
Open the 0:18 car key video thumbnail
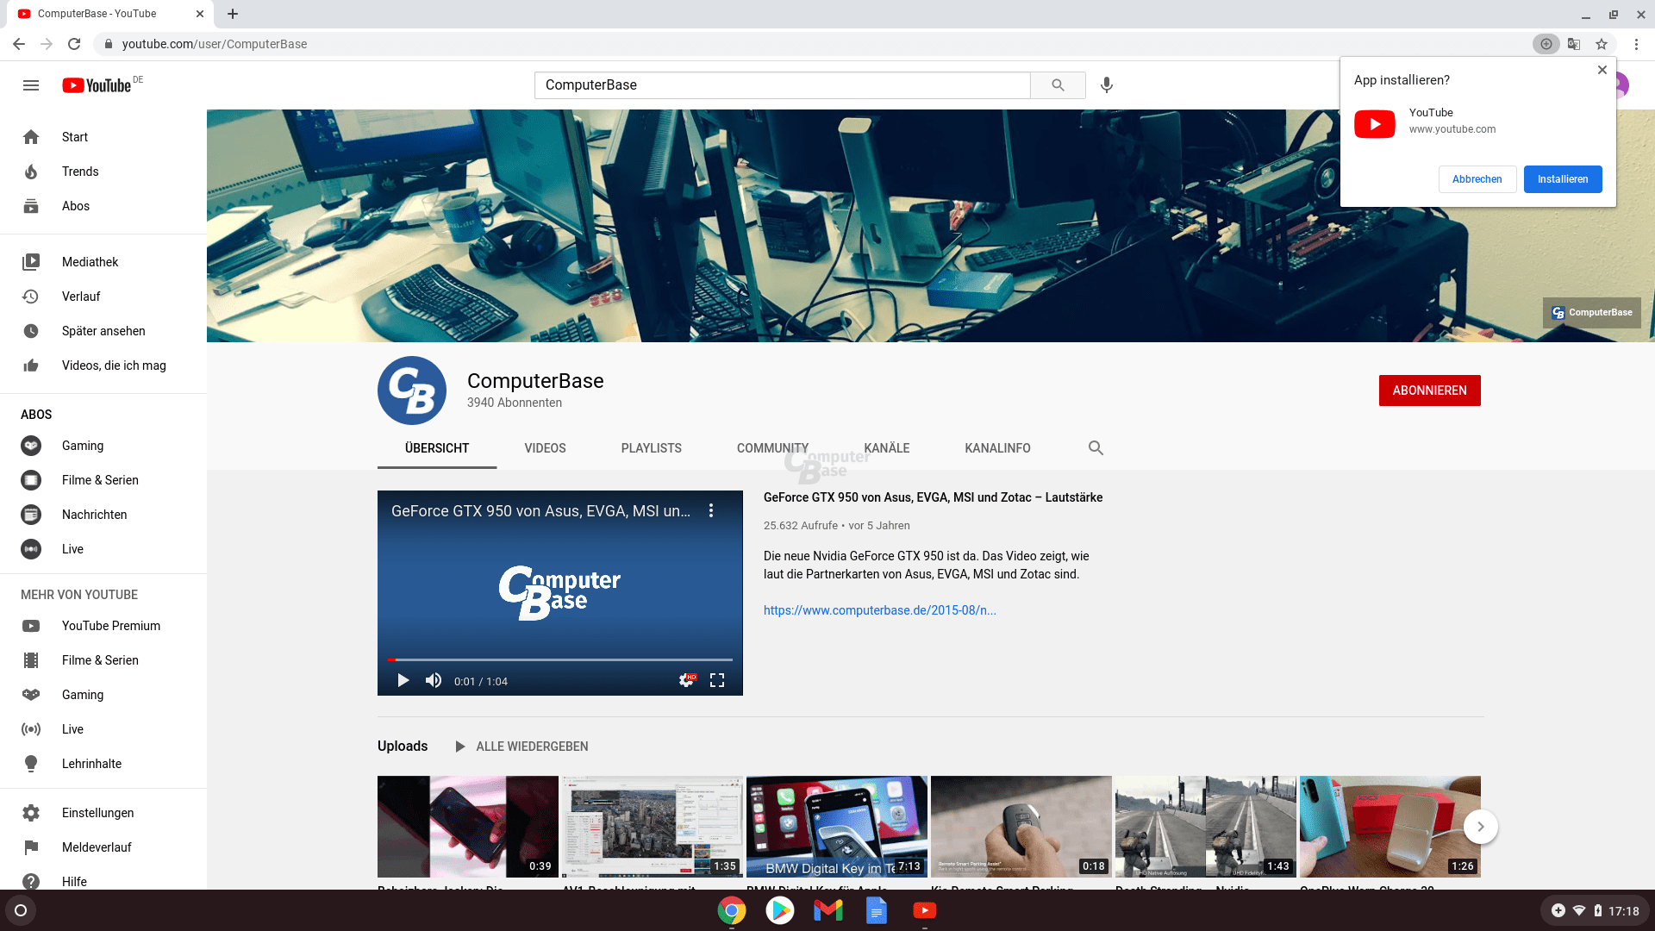[x=1021, y=827]
